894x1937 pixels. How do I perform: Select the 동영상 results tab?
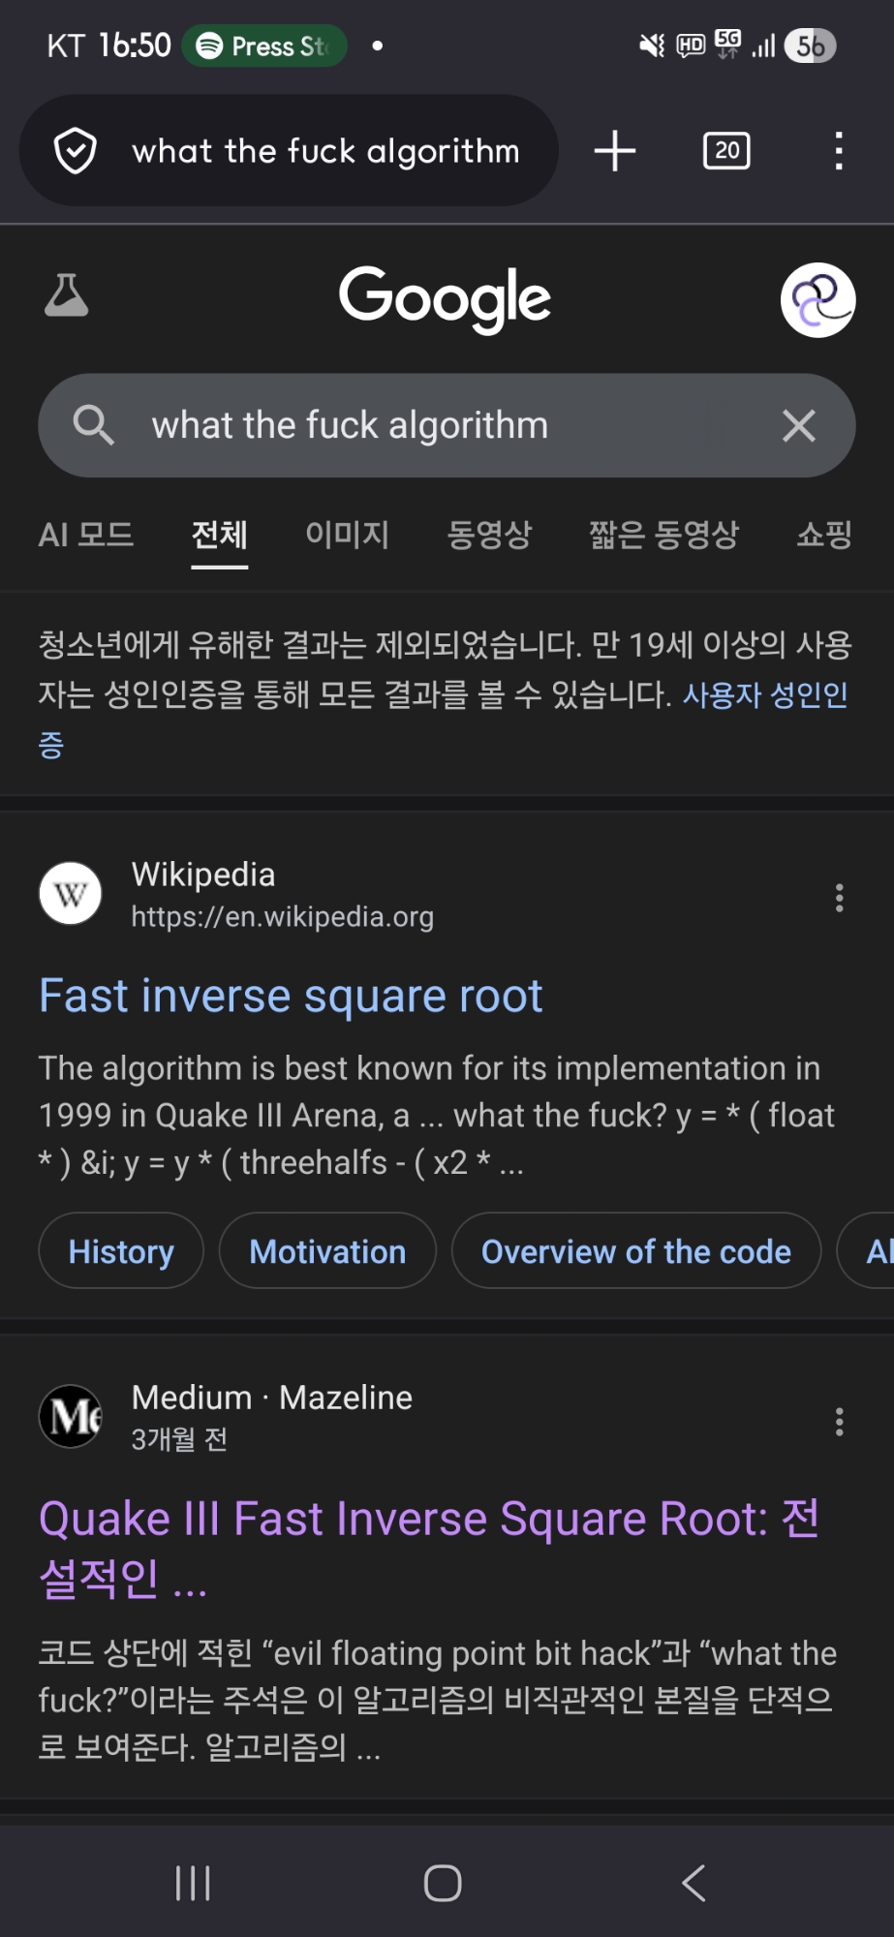(x=489, y=535)
